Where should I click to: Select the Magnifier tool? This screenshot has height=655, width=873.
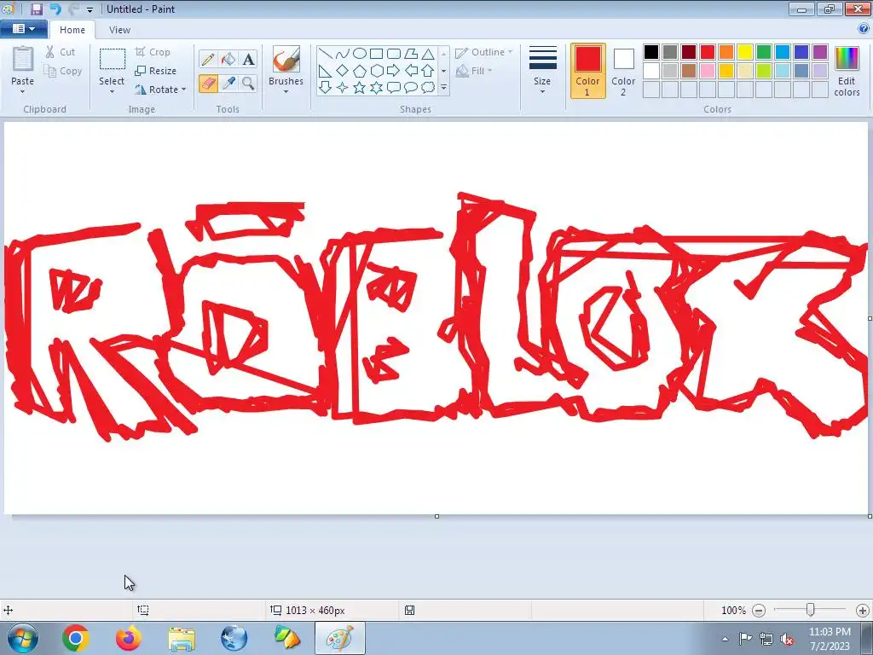coord(248,84)
